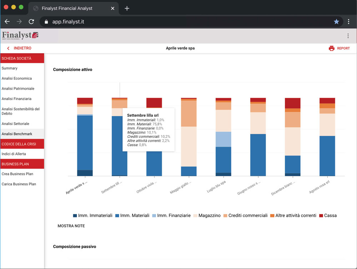Click the printer Report icon
Screen dimensions: 357x269
331,48
